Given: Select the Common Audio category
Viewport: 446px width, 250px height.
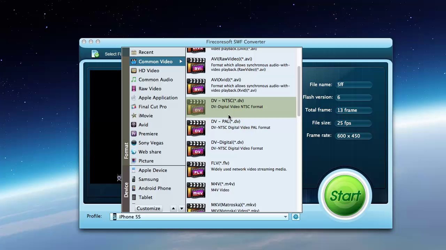Looking at the screenshot, I should [157, 80].
